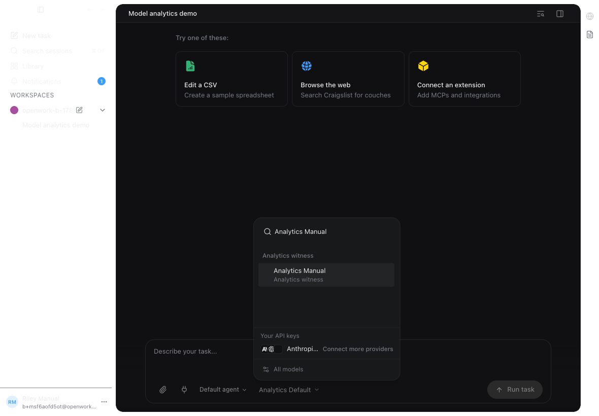Click the yellow extension cube icon
This screenshot has width=599, height=416.
pyautogui.click(x=423, y=66)
